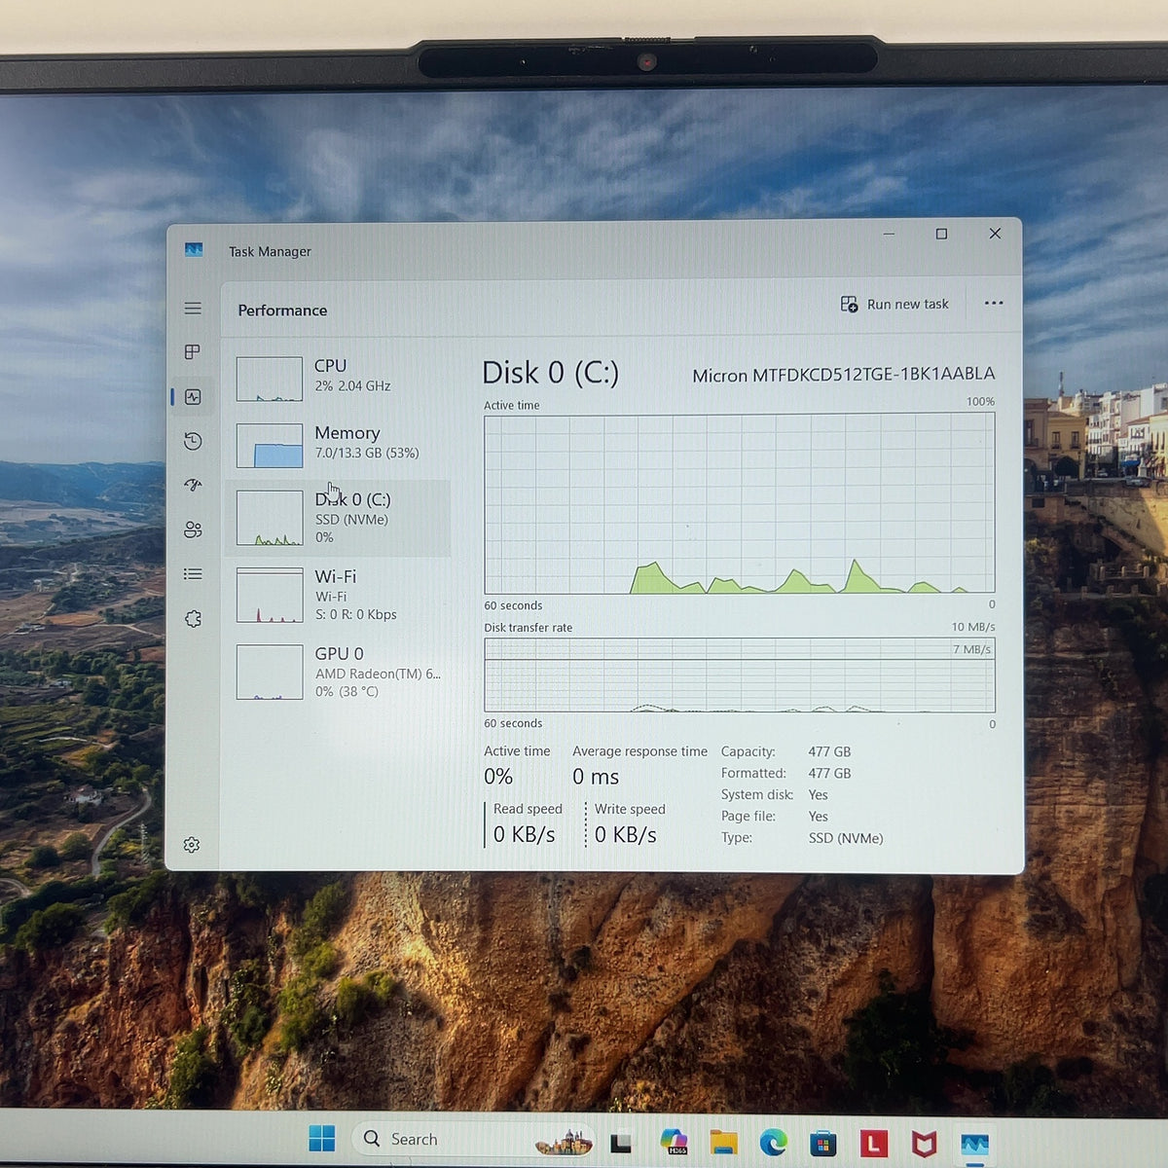Open the three-dot more options menu
This screenshot has width=1168, height=1168.
click(994, 304)
